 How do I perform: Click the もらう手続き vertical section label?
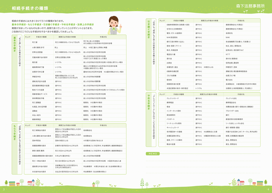click(x=15, y=133)
